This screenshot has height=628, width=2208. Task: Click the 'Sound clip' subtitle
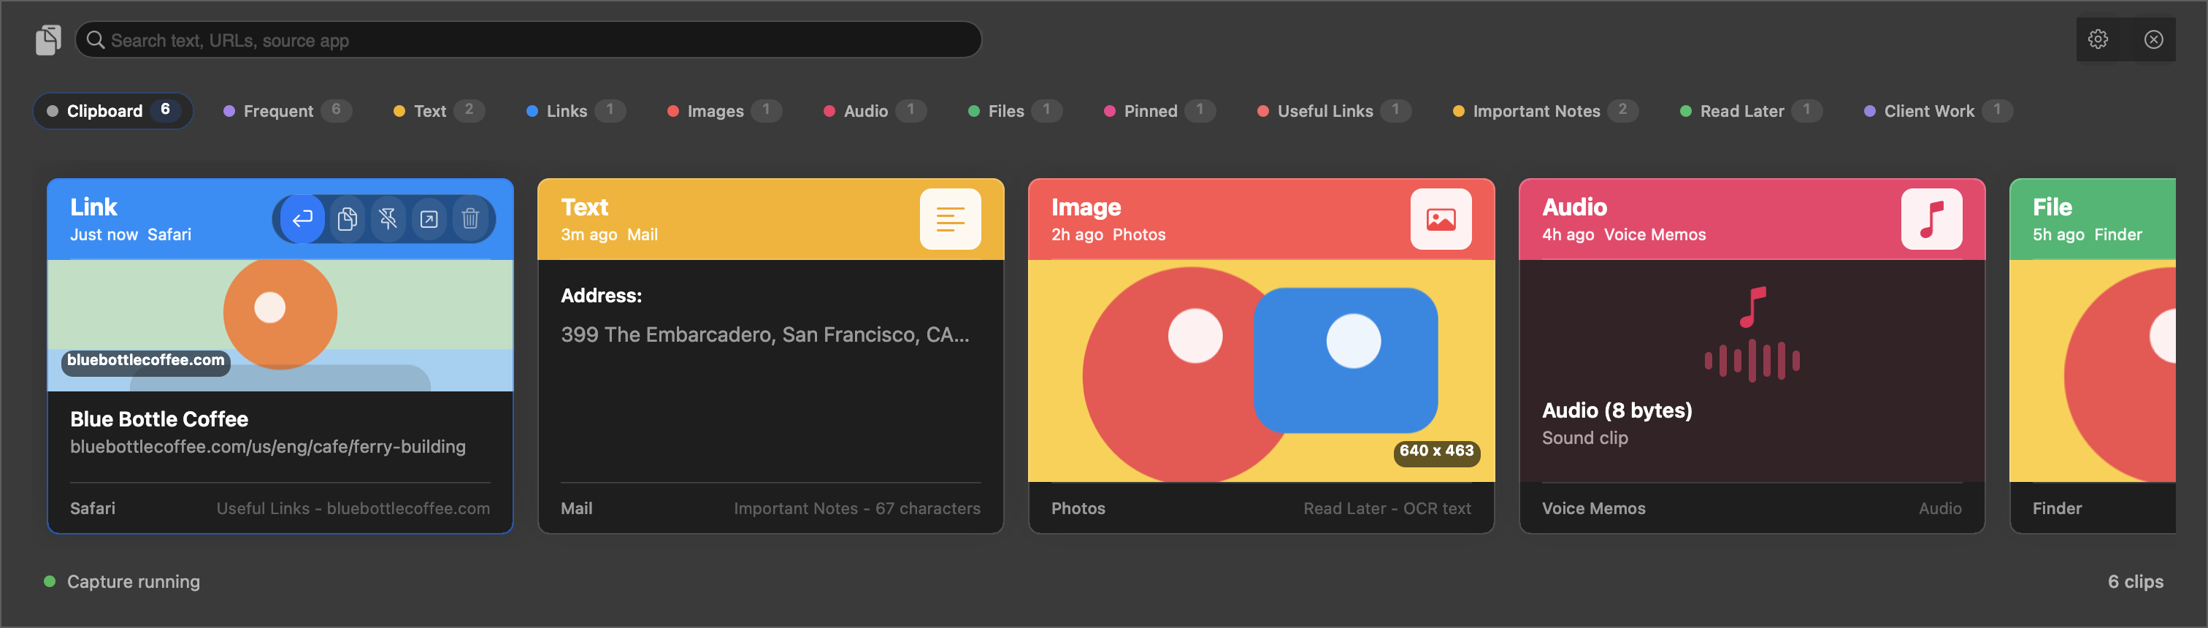click(x=1585, y=438)
